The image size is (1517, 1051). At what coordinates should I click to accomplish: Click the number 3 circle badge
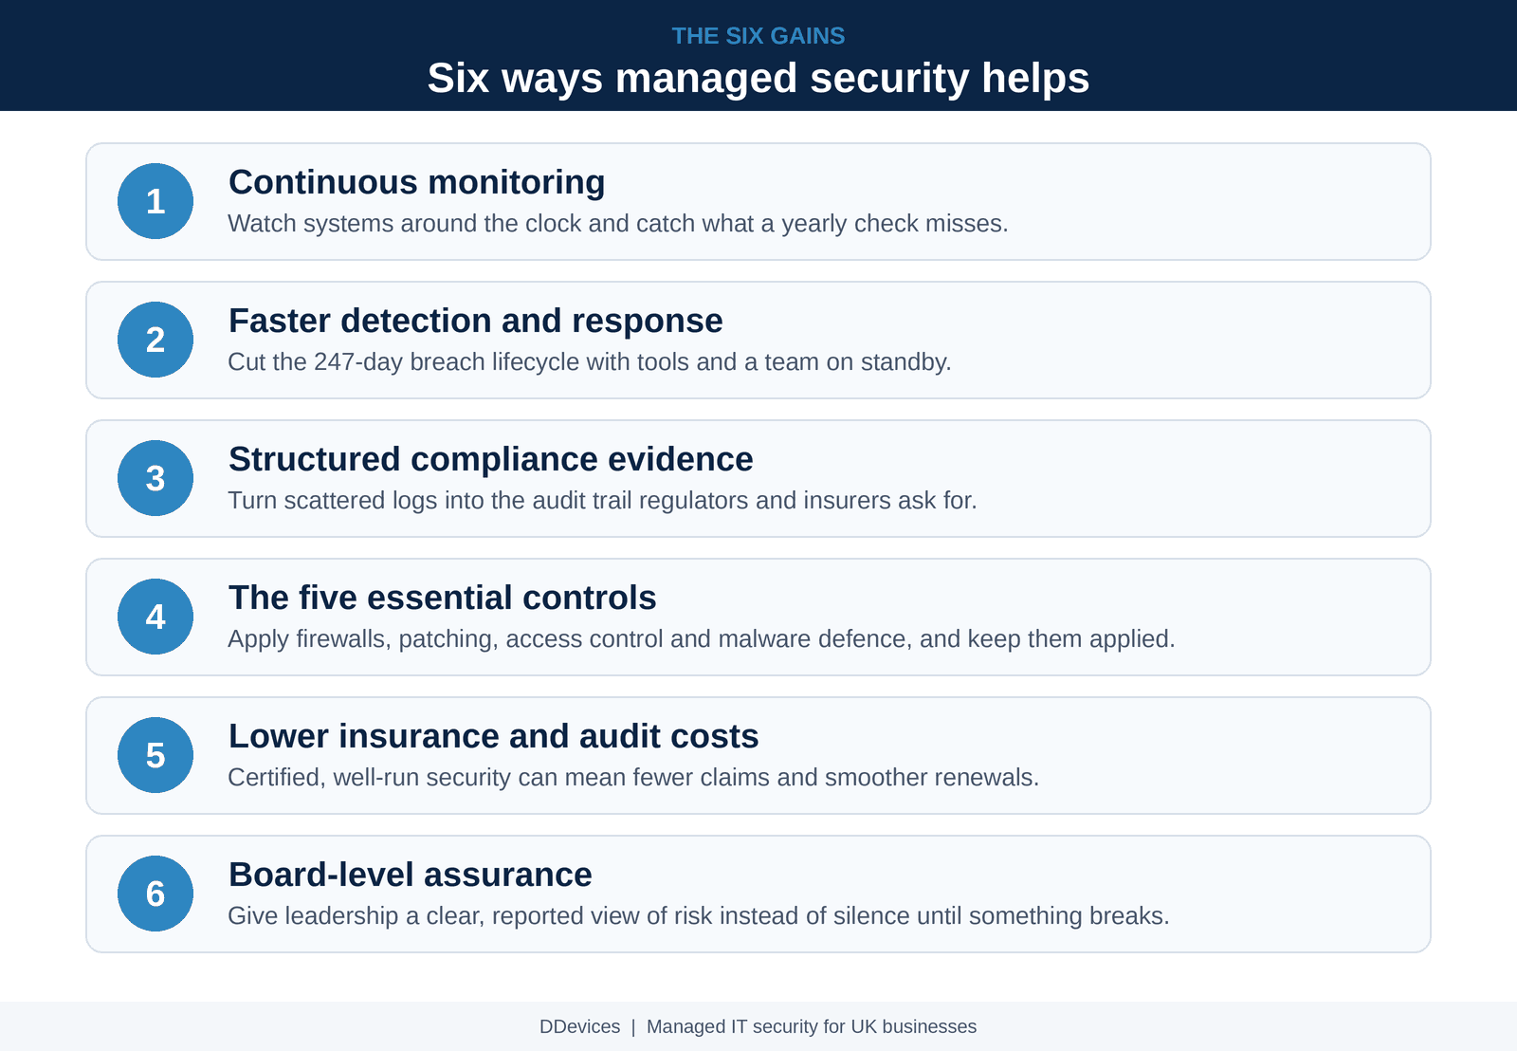155,478
